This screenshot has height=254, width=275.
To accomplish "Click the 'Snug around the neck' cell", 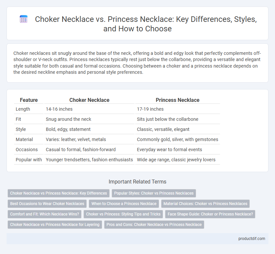I will (89, 119).
